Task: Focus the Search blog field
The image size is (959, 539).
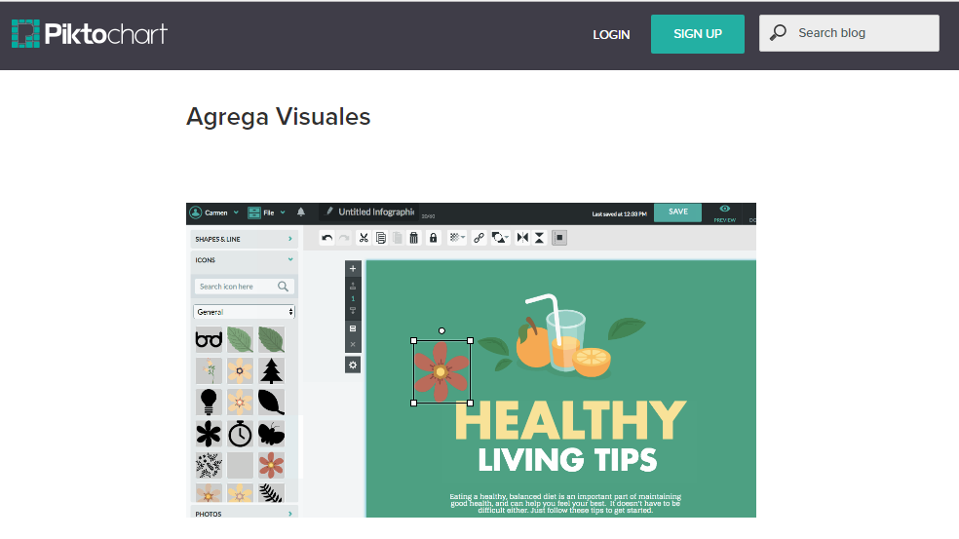Action: [x=849, y=33]
